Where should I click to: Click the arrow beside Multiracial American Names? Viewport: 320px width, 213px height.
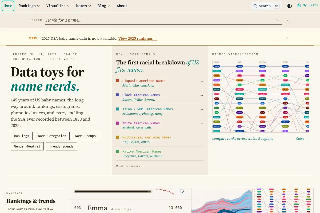pos(202,138)
